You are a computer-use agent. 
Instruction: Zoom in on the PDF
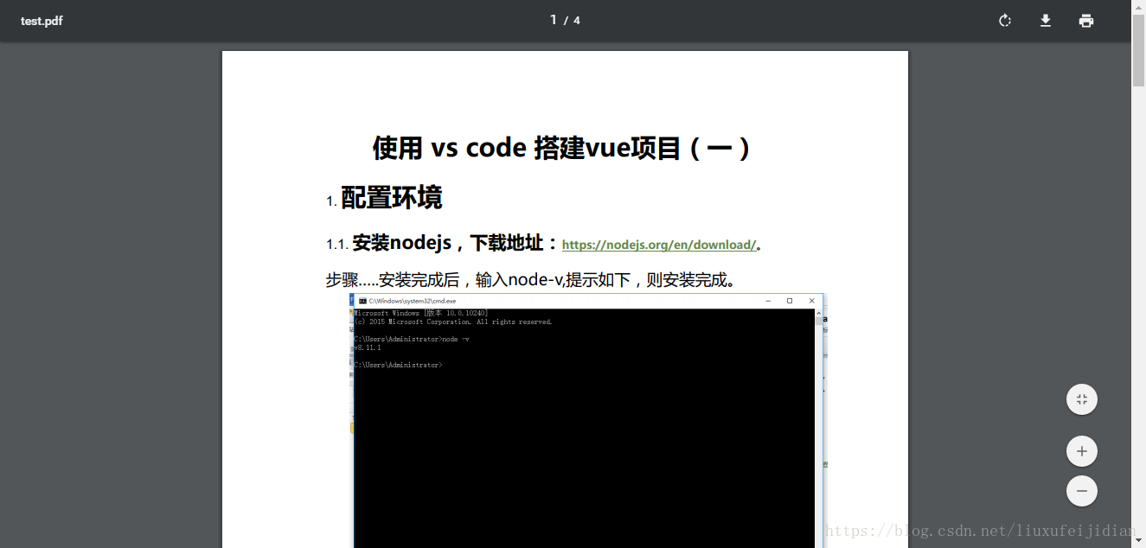(x=1081, y=451)
